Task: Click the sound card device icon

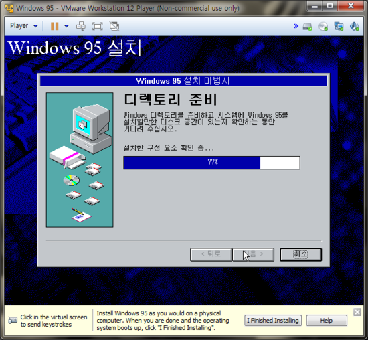Action: tap(354, 26)
